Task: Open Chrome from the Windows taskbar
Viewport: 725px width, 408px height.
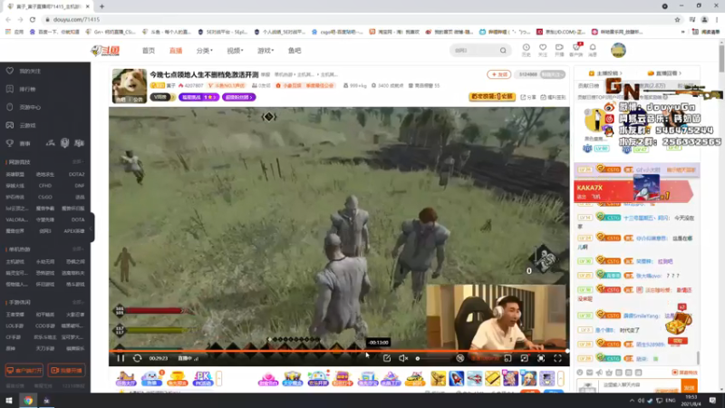Action: (x=28, y=401)
